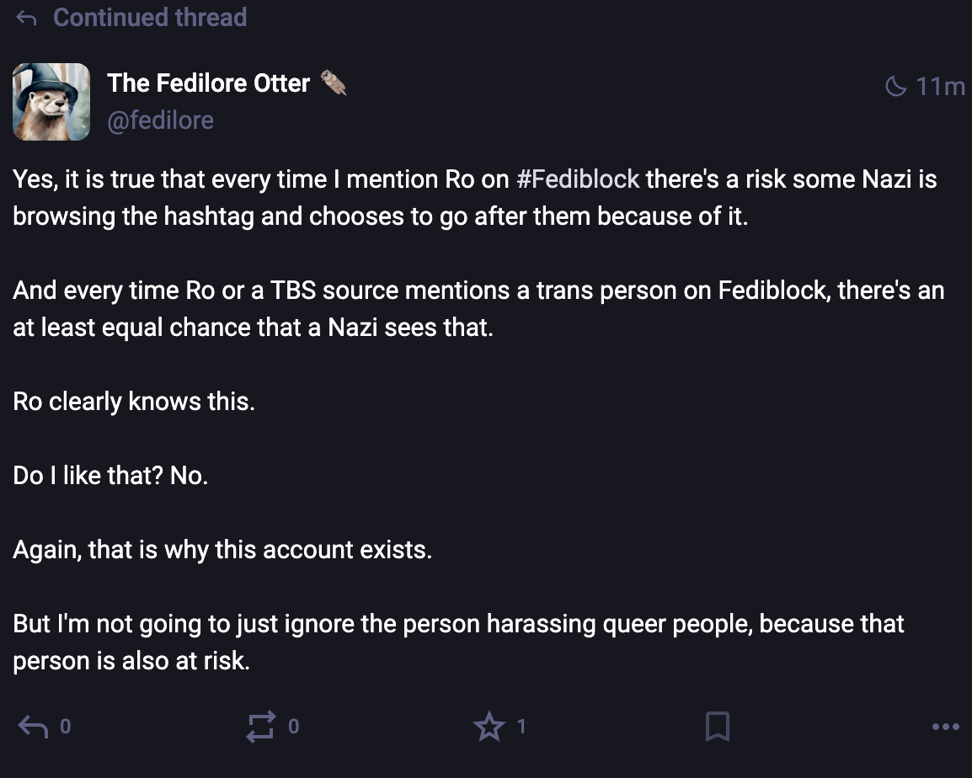972x778 pixels.
Task: Open the @fedilore handle
Action: (x=160, y=120)
